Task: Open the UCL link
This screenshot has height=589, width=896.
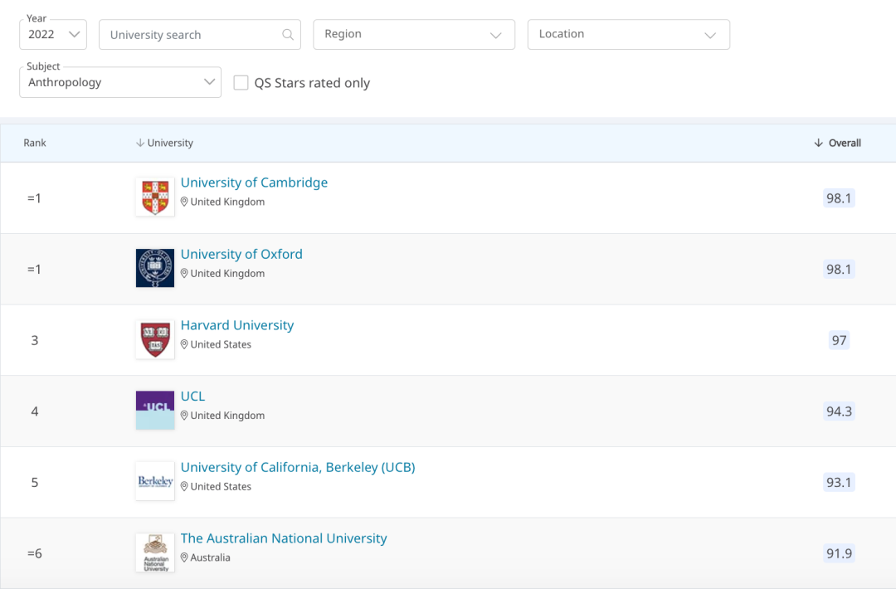Action: (x=192, y=396)
